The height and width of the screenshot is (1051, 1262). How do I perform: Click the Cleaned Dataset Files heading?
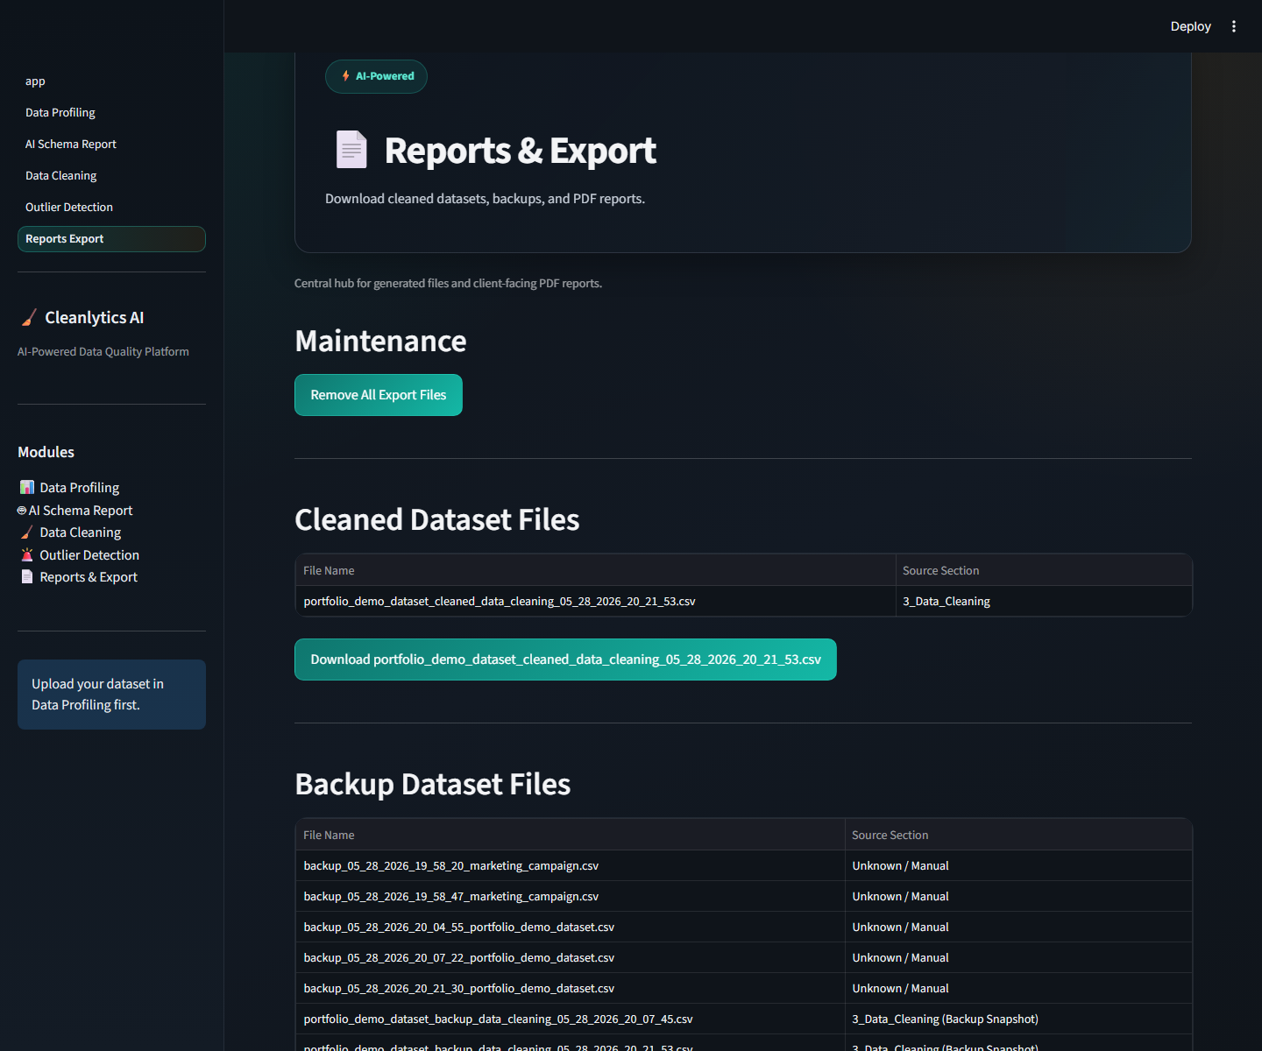click(436, 520)
